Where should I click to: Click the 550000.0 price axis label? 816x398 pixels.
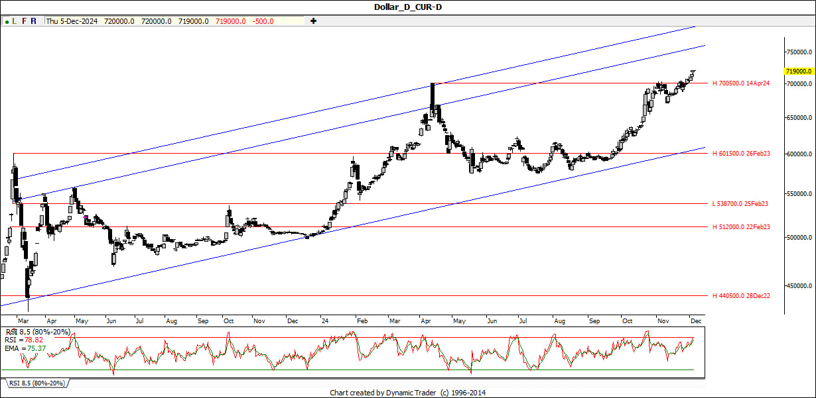click(x=799, y=194)
